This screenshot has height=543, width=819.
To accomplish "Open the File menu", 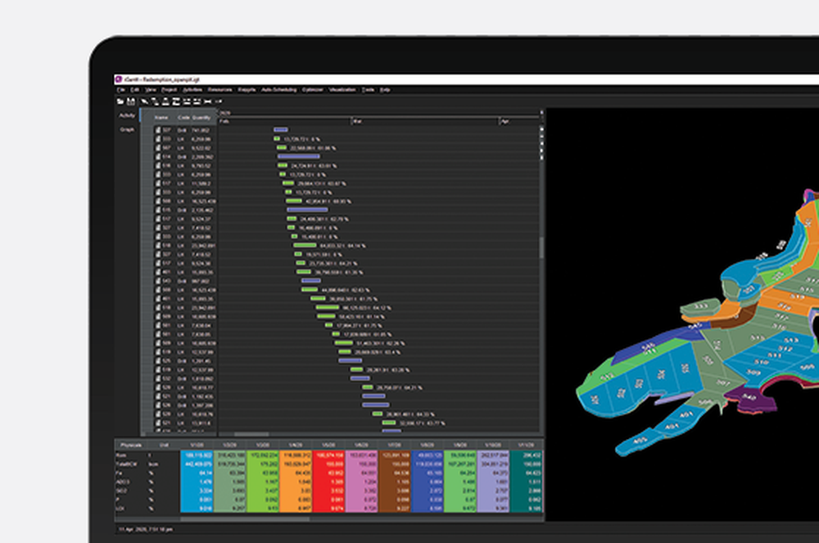I will 120,90.
